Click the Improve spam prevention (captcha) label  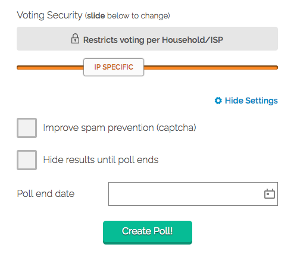[120, 127]
